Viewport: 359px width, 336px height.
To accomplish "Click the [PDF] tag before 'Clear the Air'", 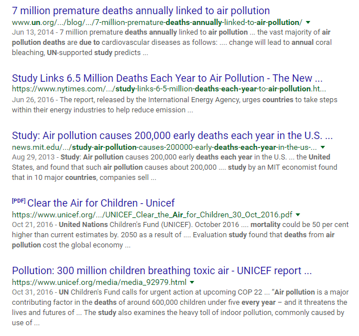I will [x=18, y=201].
